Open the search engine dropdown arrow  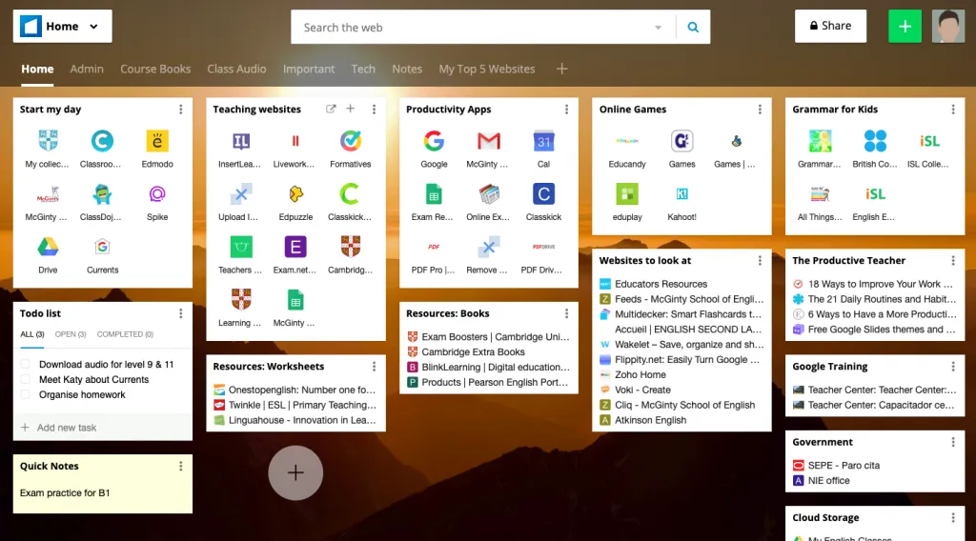pos(658,28)
